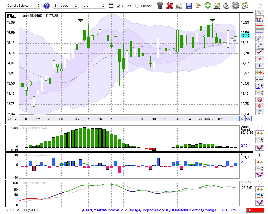This screenshot has height=214, width=268.
Task: Select the Full Estocastico panel radio button
Action: (260, 183)
